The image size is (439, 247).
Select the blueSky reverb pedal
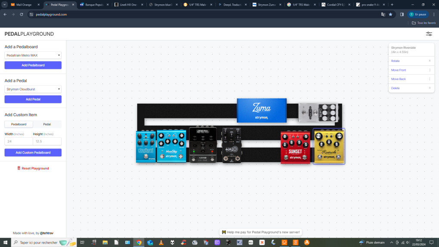[171, 145]
